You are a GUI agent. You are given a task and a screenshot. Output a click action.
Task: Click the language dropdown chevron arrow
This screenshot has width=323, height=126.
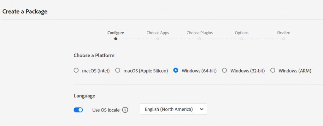[x=202, y=109]
